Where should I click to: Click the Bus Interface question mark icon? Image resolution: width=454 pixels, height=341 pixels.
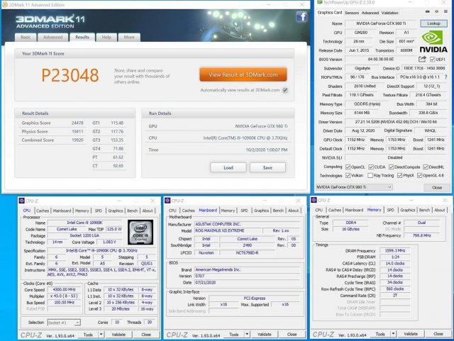click(445, 77)
